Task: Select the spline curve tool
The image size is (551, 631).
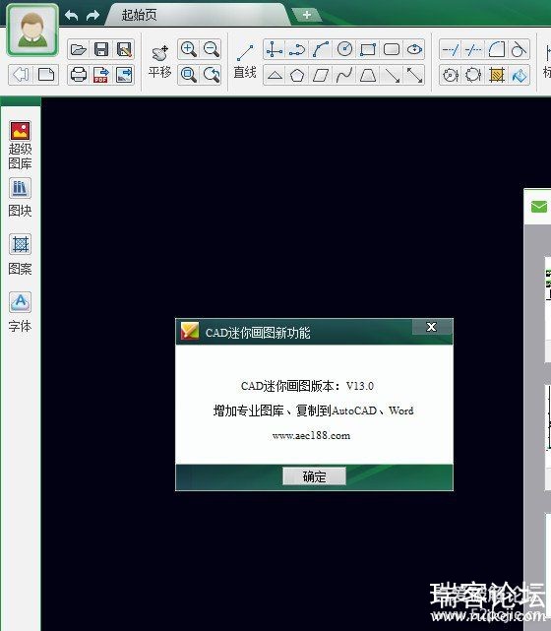Action: point(344,75)
